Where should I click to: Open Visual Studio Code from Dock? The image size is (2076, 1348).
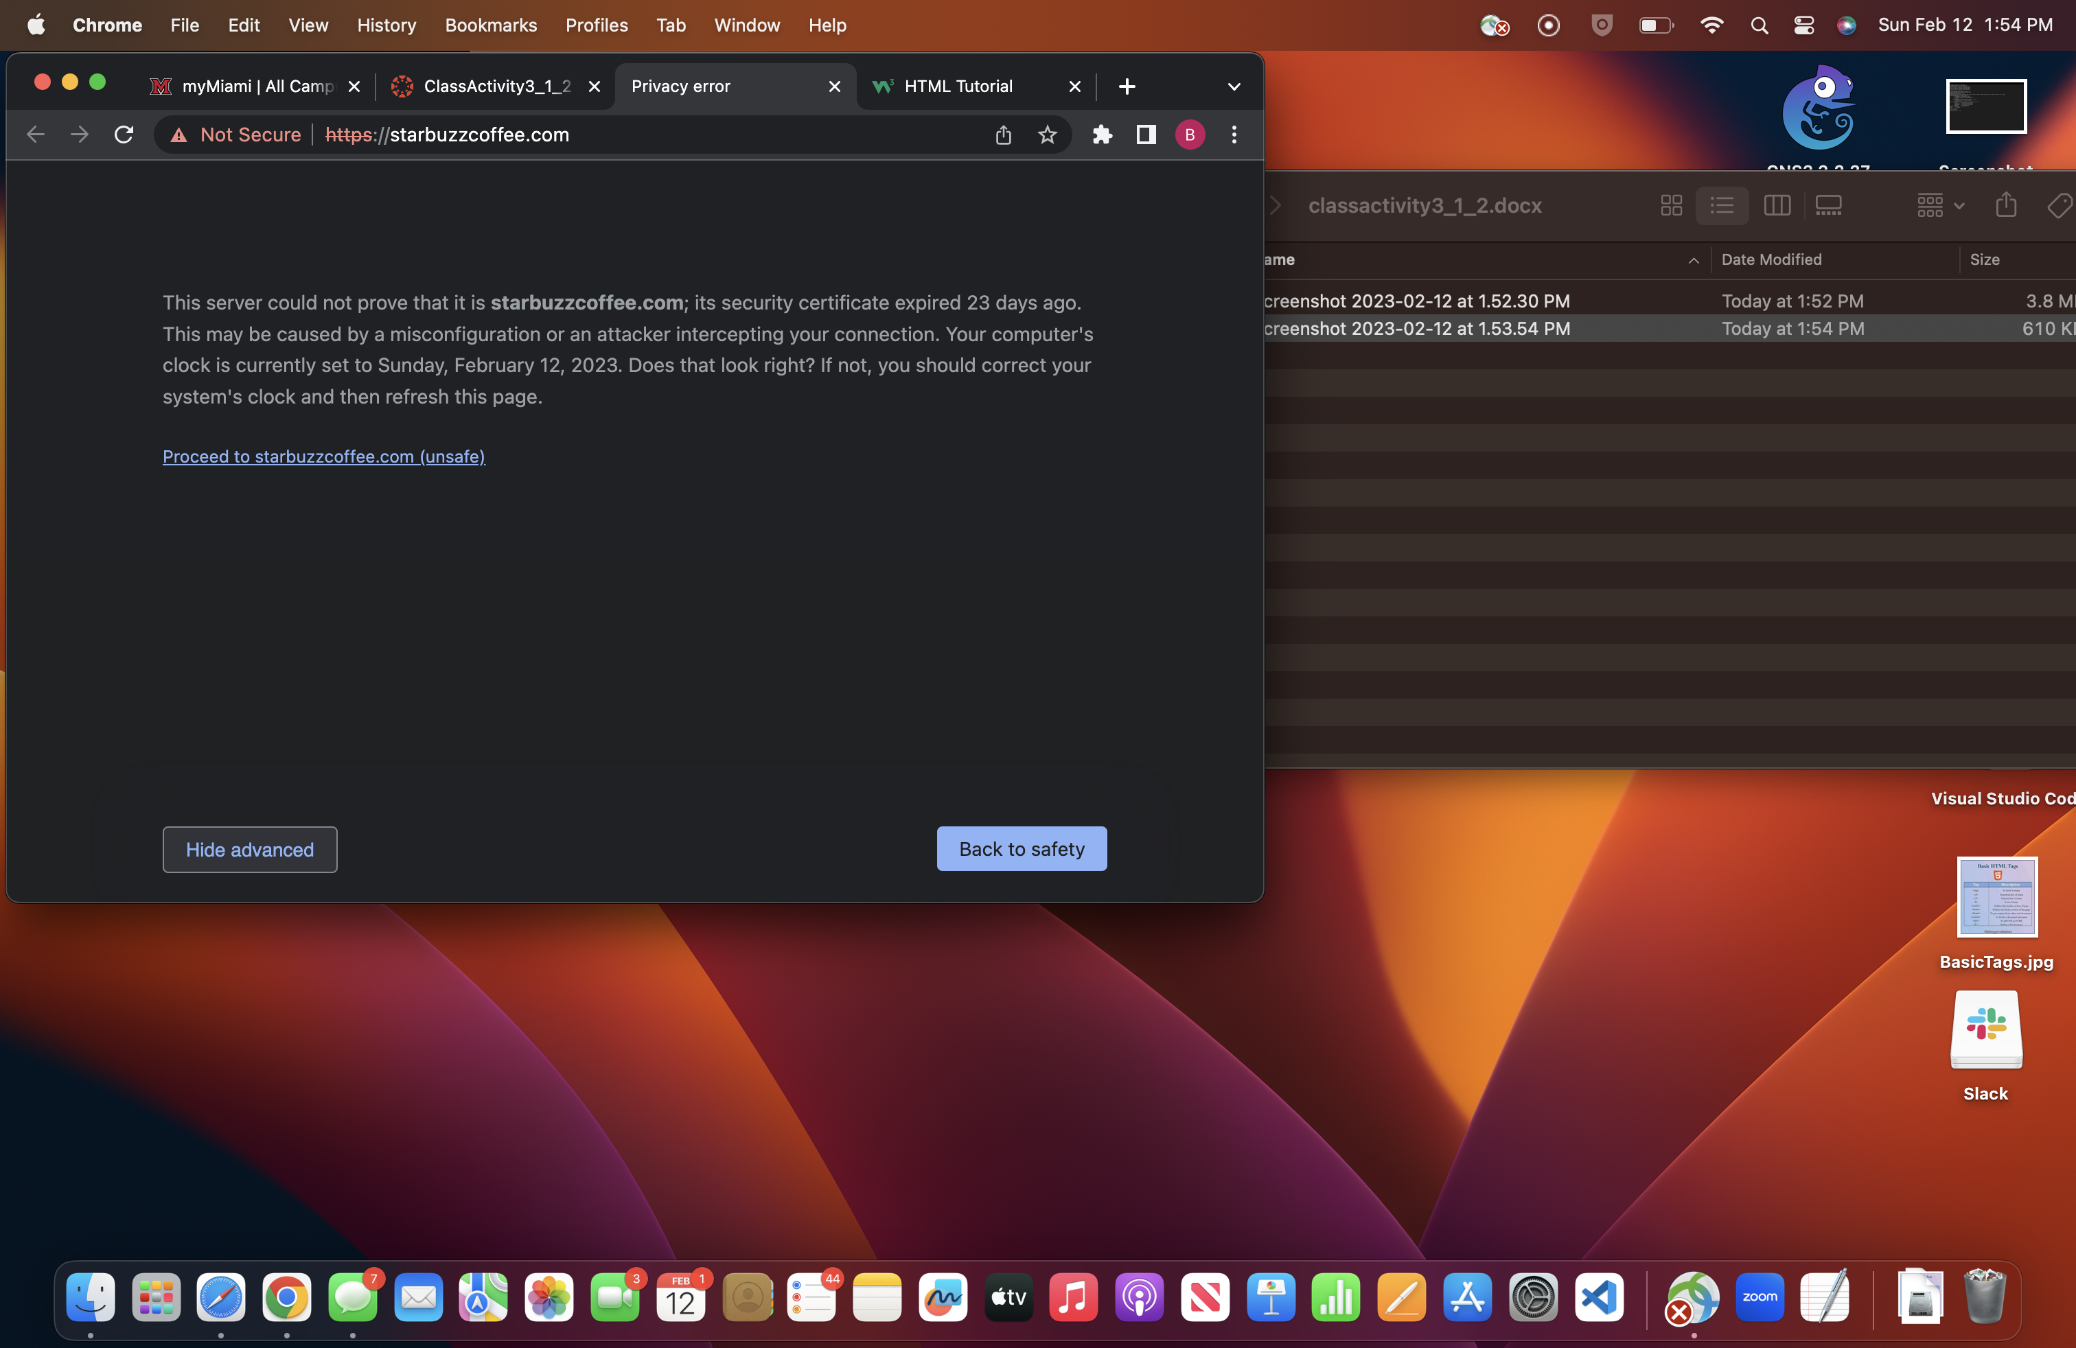point(1599,1297)
